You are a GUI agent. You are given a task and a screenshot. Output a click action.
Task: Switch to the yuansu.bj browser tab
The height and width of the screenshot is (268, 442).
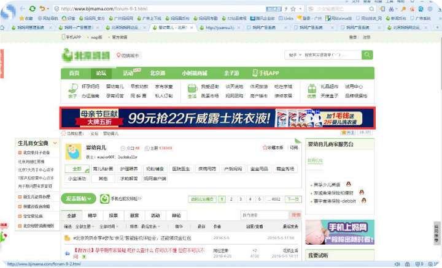click(x=220, y=28)
